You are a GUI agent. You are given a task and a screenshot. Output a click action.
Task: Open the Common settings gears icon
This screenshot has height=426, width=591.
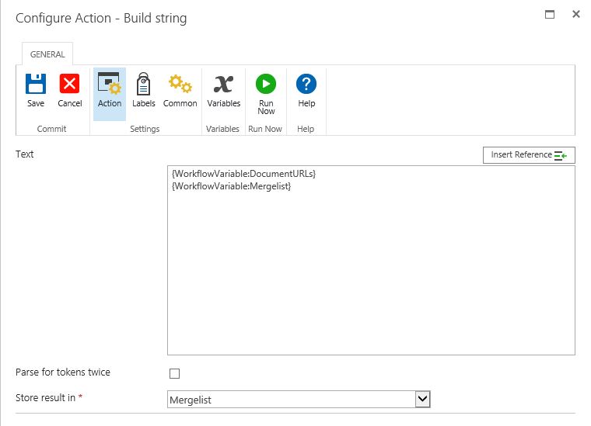pyautogui.click(x=180, y=85)
